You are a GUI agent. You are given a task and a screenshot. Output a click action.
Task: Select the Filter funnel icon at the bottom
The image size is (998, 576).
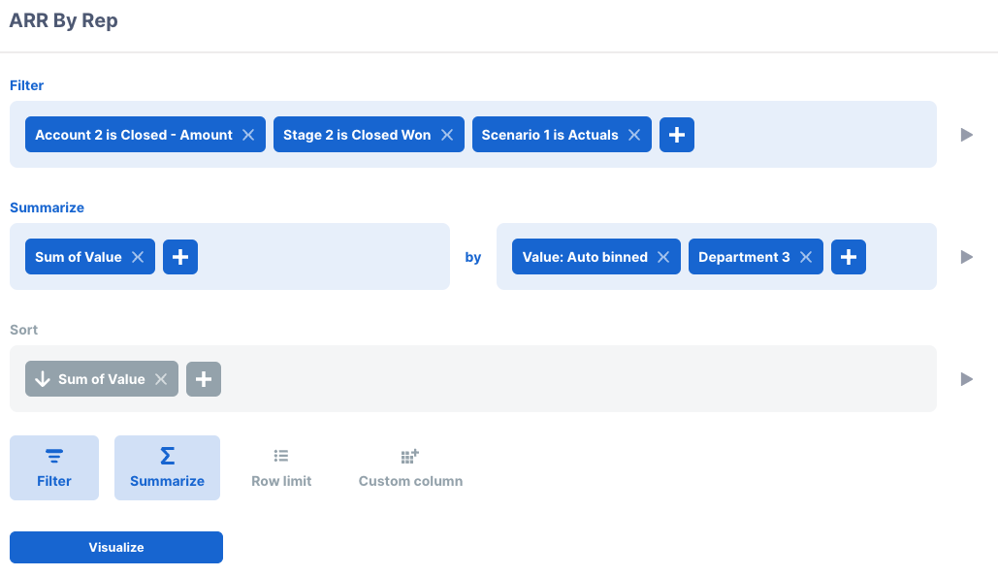pyautogui.click(x=53, y=467)
